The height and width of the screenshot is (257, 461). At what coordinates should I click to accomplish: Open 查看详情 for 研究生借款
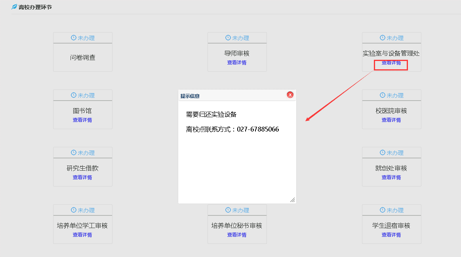point(82,177)
